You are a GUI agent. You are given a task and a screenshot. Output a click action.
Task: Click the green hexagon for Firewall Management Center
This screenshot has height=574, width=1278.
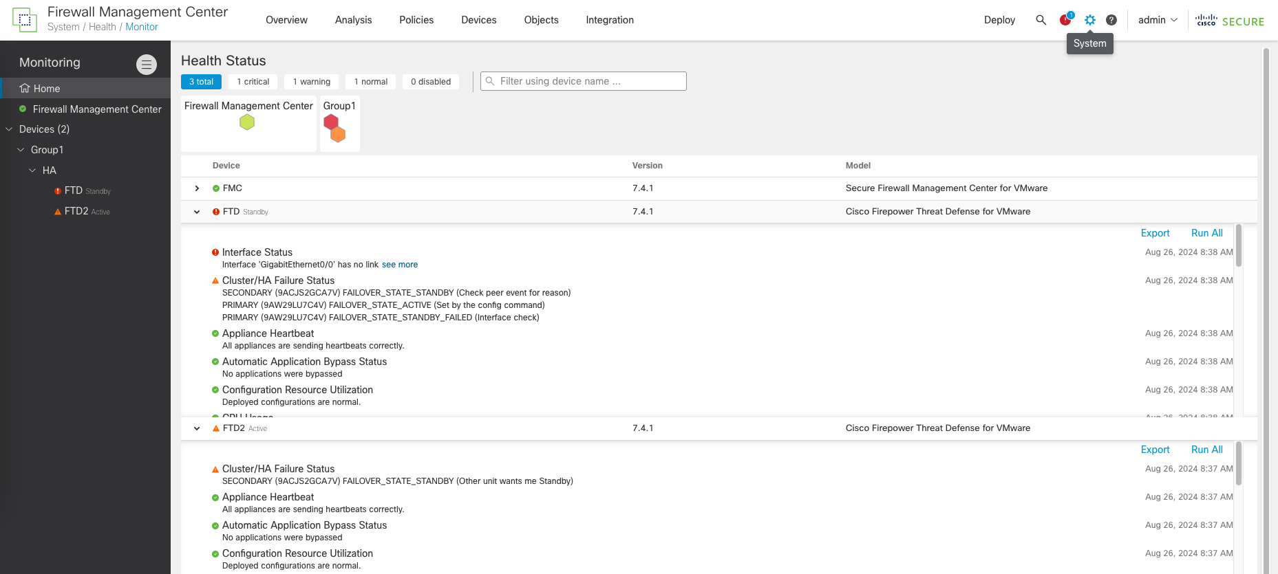247,122
